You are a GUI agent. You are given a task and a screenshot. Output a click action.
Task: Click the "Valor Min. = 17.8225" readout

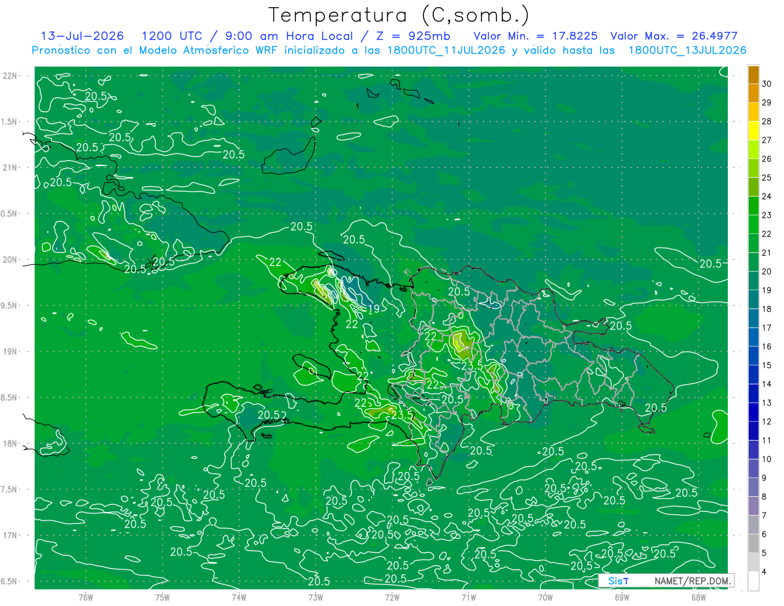[535, 36]
